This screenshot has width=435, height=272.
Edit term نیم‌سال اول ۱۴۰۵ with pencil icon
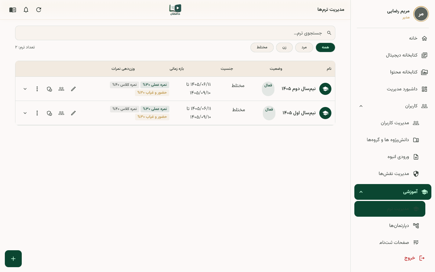click(x=73, y=113)
